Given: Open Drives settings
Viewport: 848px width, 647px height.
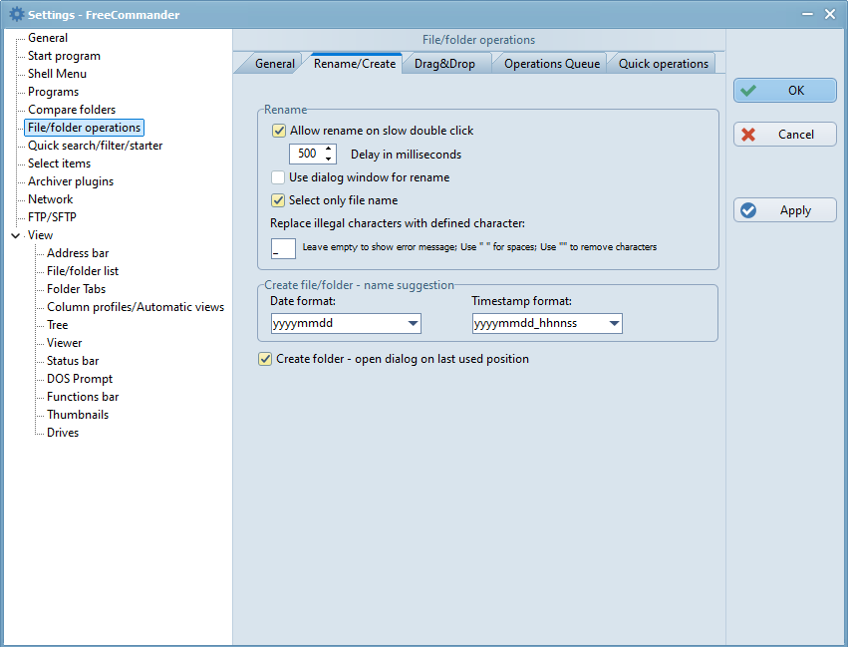Looking at the screenshot, I should [62, 433].
